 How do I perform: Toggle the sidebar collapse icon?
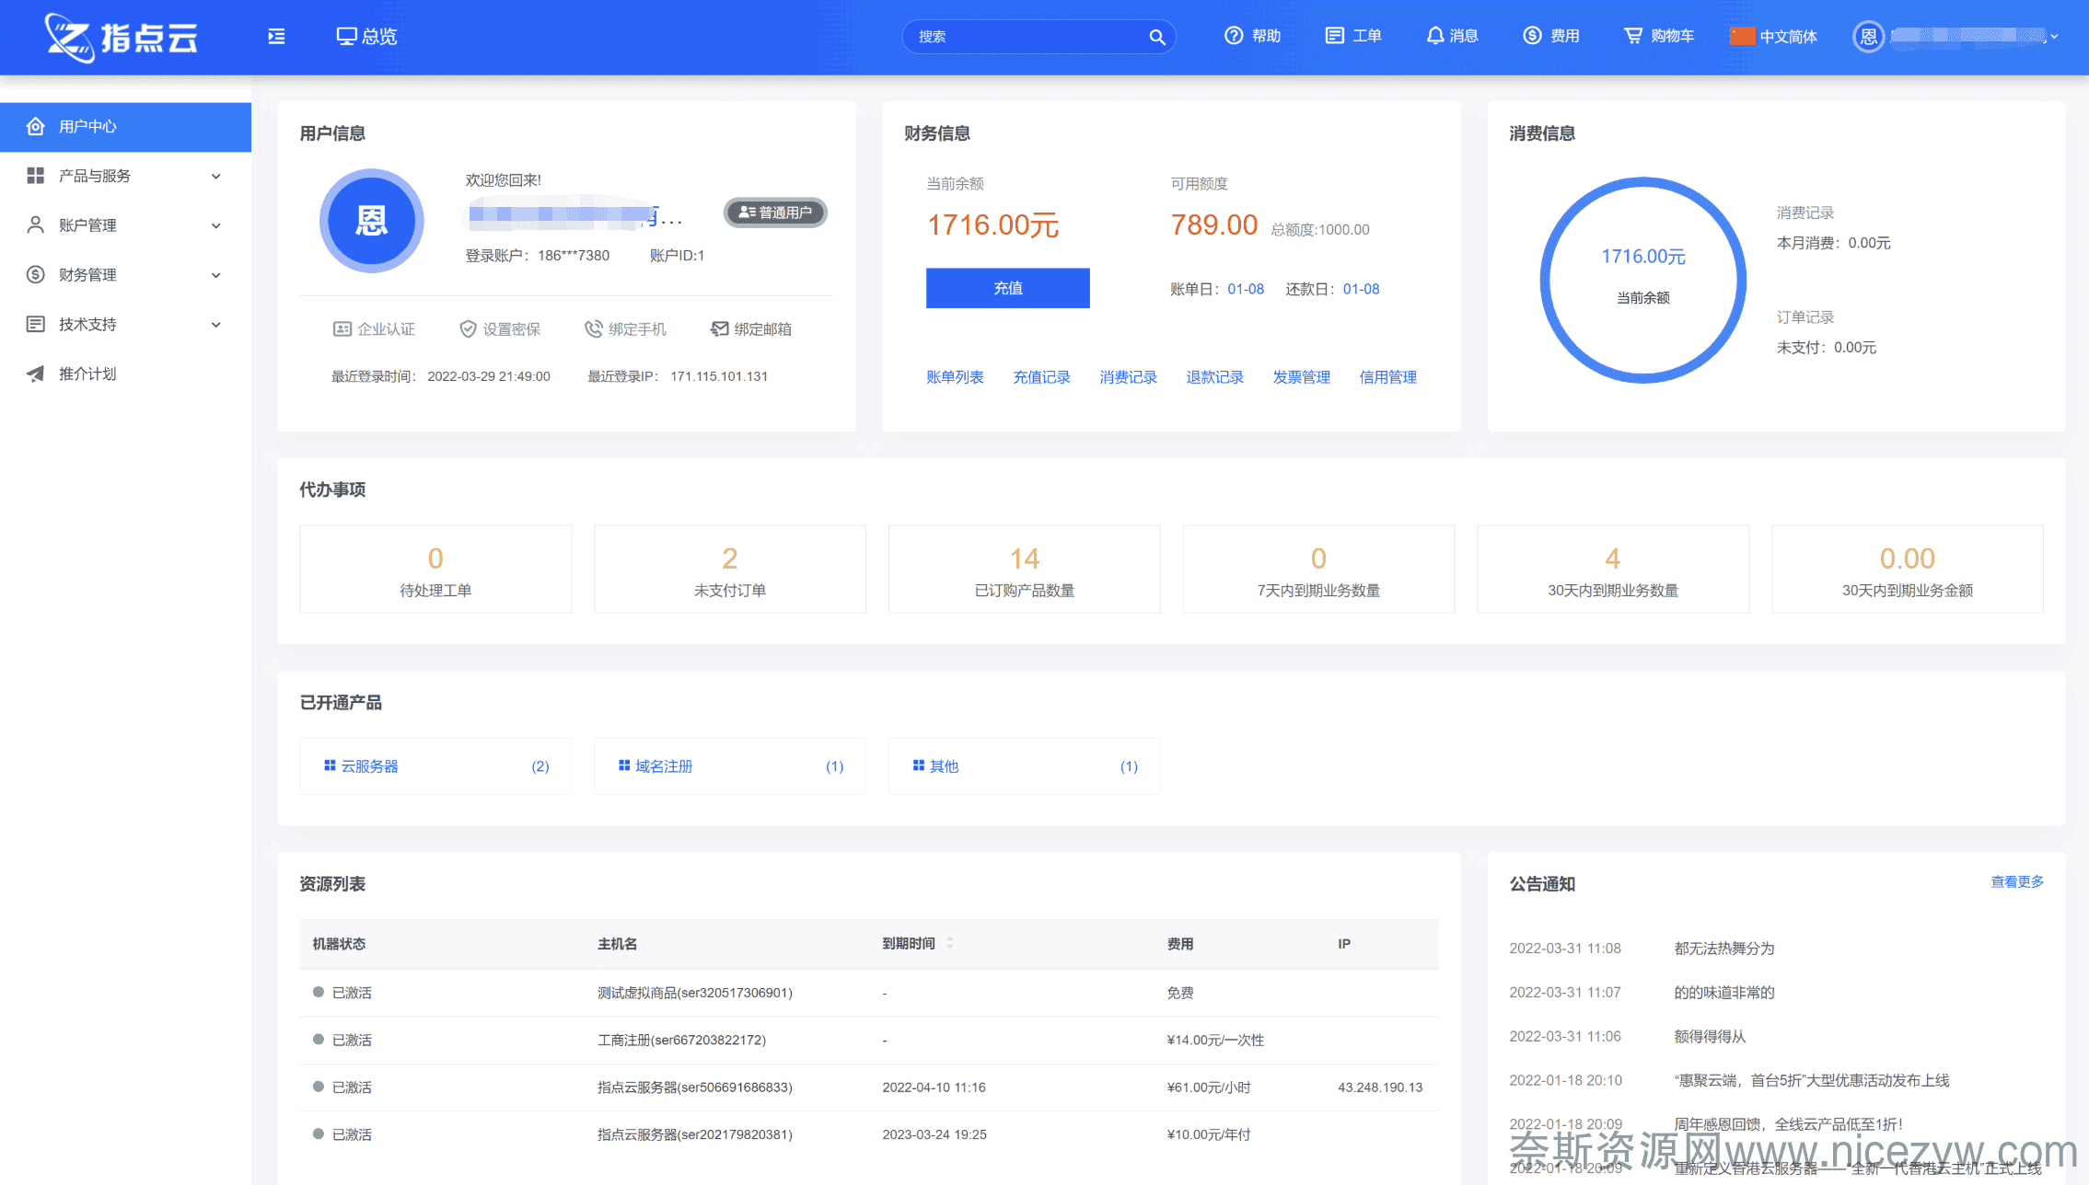[276, 37]
